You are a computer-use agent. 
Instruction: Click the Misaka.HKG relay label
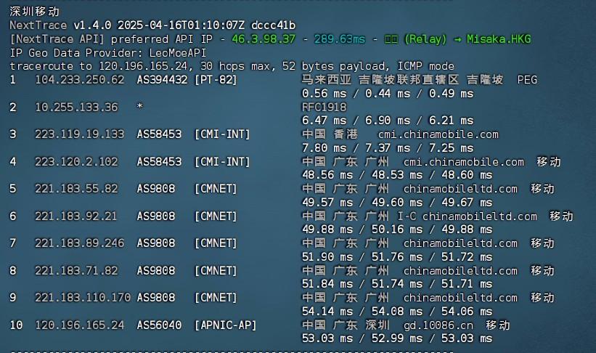[x=499, y=39]
